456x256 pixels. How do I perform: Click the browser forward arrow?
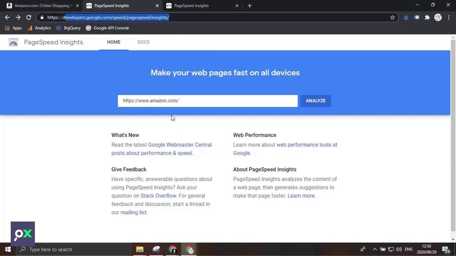pos(18,17)
